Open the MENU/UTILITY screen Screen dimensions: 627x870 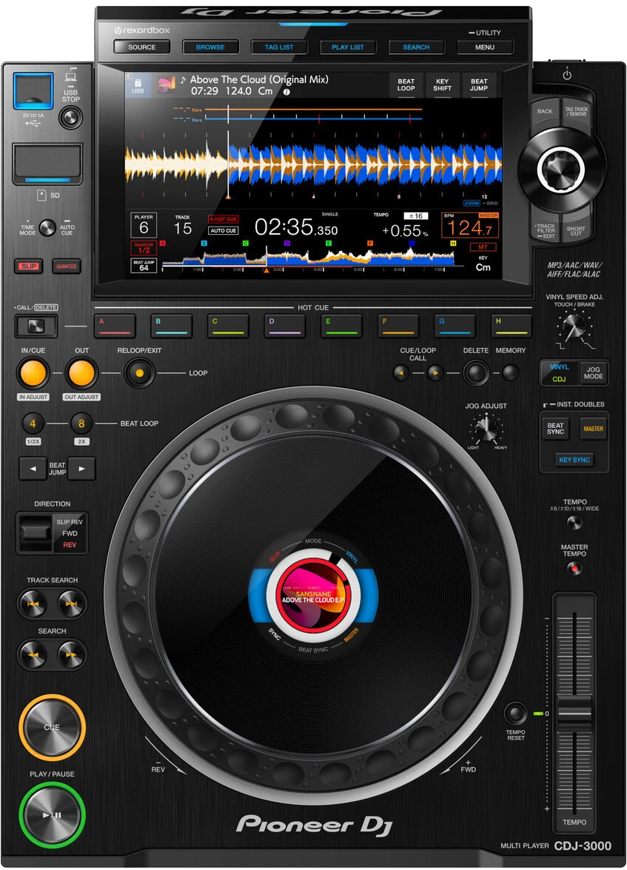(485, 47)
